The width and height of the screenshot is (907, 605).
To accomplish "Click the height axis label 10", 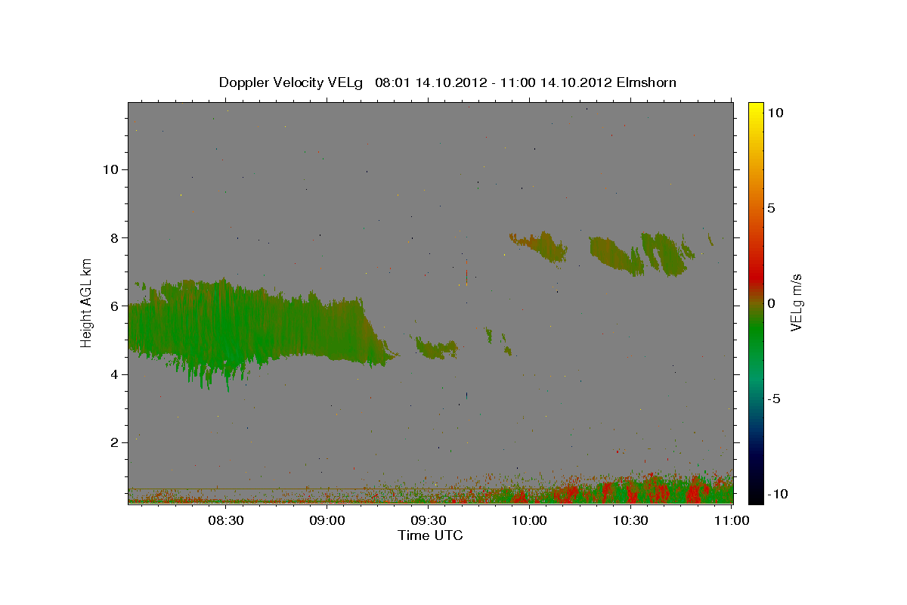I will pyautogui.click(x=110, y=169).
